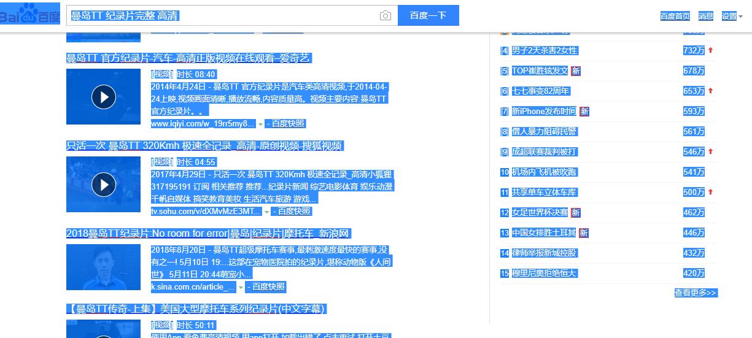Click 时长 04:55 text

[x=196, y=162]
